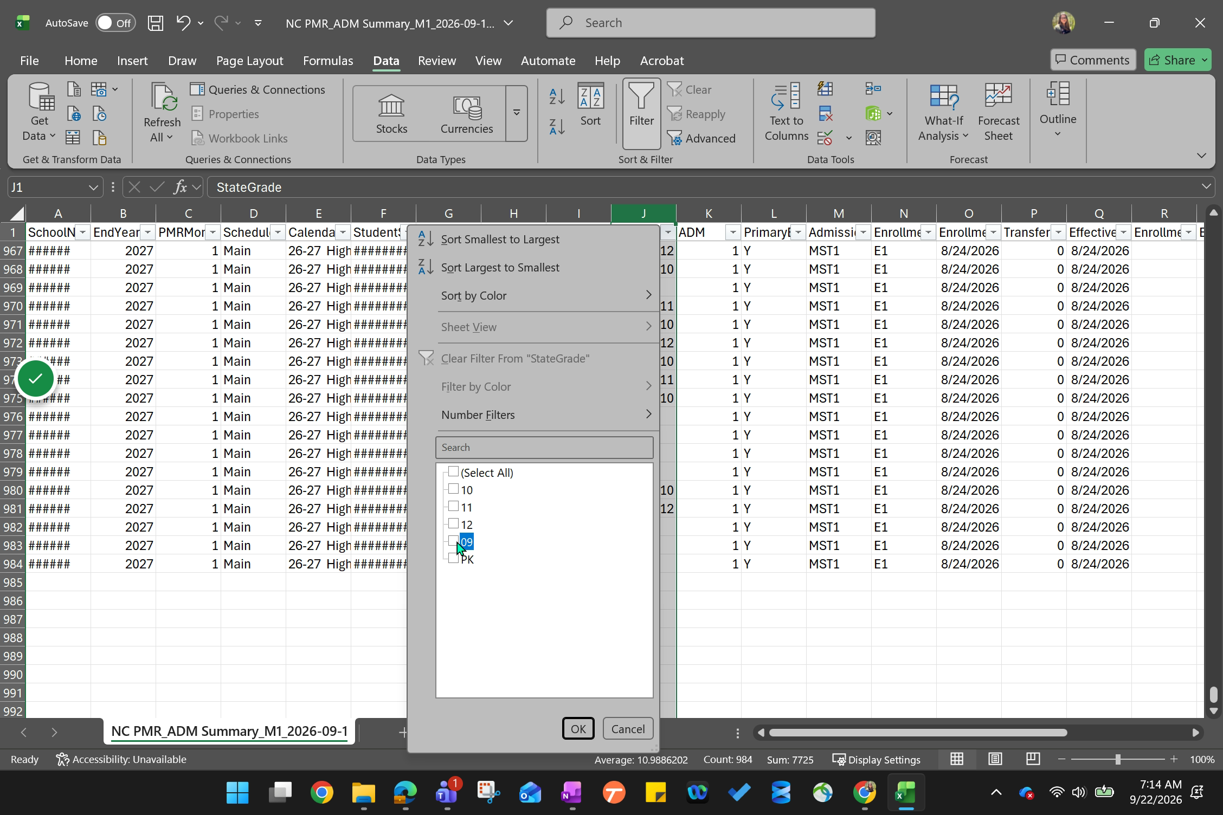This screenshot has width=1223, height=815.
Task: Click the Undo arrow icon
Action: [183, 23]
